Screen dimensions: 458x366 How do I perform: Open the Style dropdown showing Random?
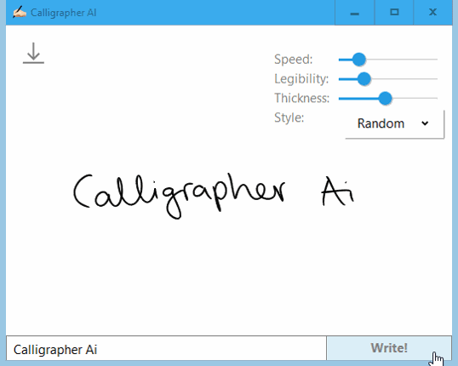[394, 123]
